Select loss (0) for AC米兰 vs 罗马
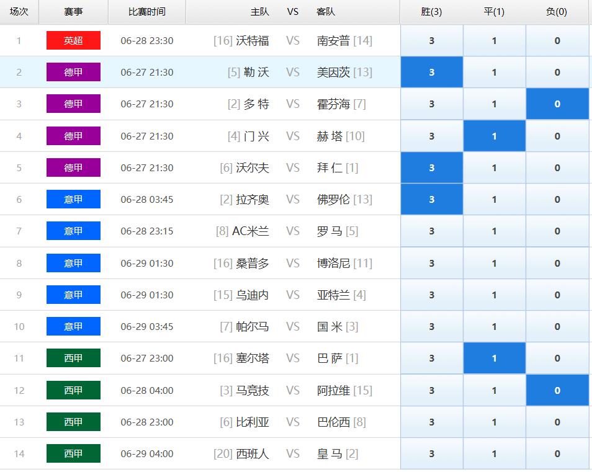Screen dimensions: 592x472 coord(557,231)
